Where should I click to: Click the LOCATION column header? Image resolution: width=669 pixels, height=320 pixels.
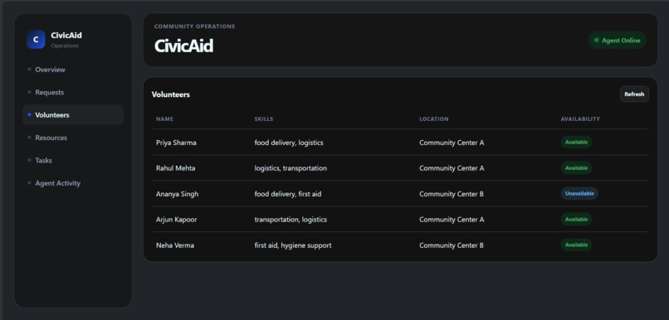point(434,119)
